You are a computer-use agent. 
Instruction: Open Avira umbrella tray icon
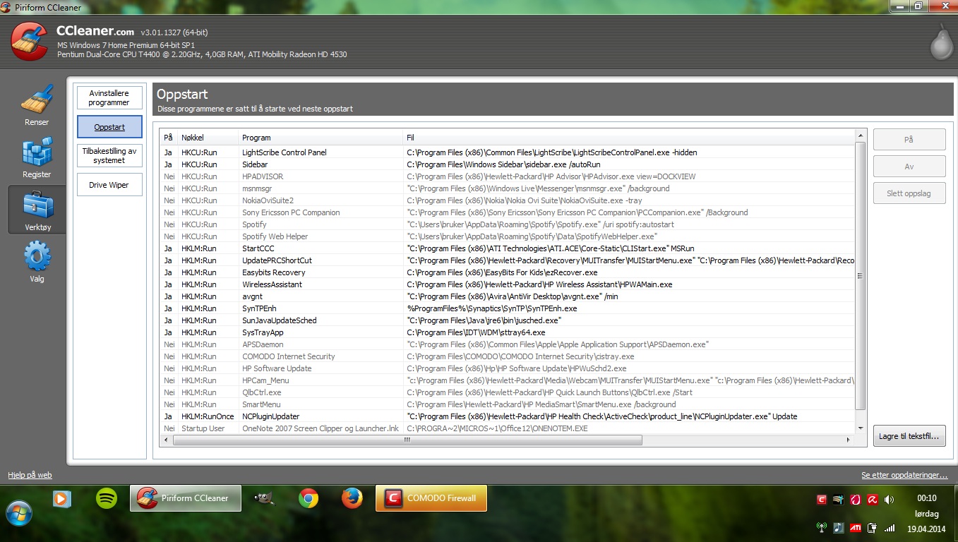click(x=873, y=500)
